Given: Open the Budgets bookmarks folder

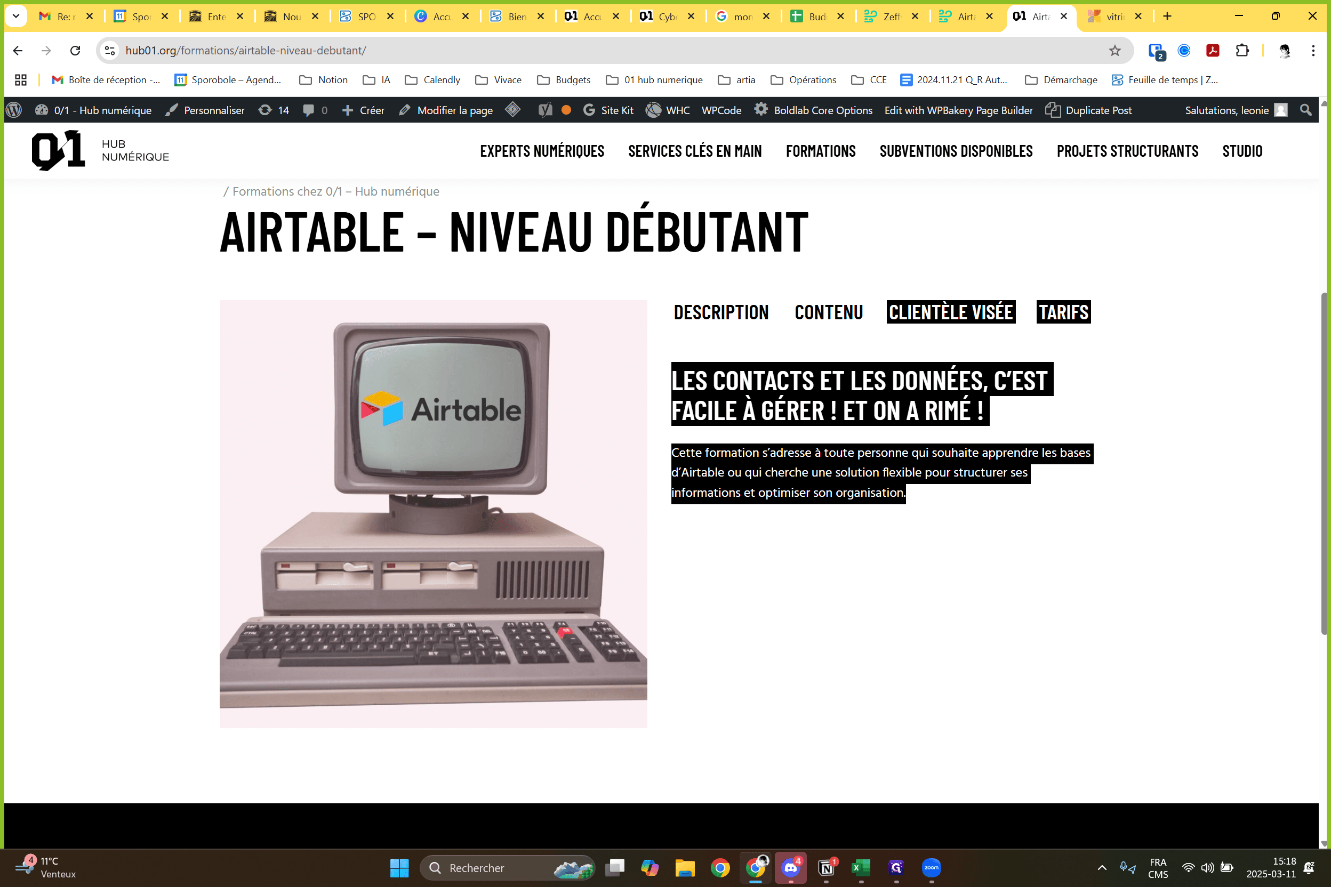Looking at the screenshot, I should (x=564, y=80).
